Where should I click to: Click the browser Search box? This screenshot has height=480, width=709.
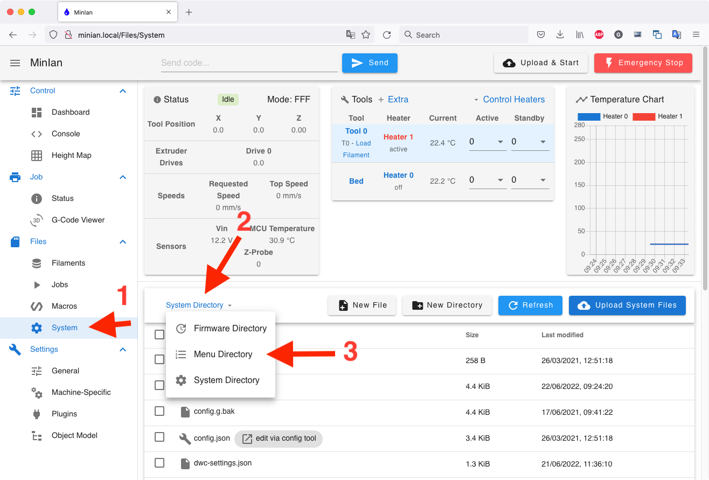pos(464,35)
